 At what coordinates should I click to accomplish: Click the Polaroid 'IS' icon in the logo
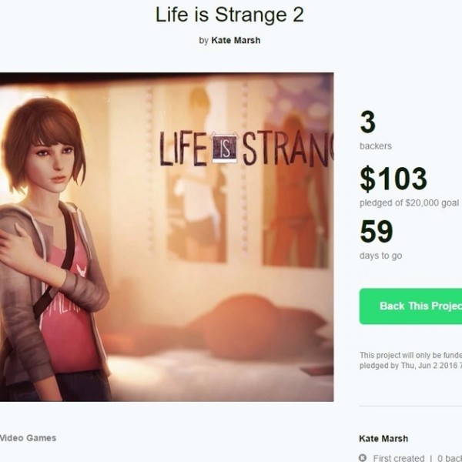(224, 148)
